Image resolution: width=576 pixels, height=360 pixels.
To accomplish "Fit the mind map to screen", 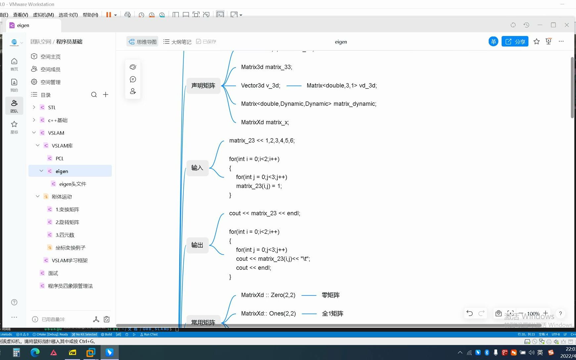I will (x=510, y=313).
